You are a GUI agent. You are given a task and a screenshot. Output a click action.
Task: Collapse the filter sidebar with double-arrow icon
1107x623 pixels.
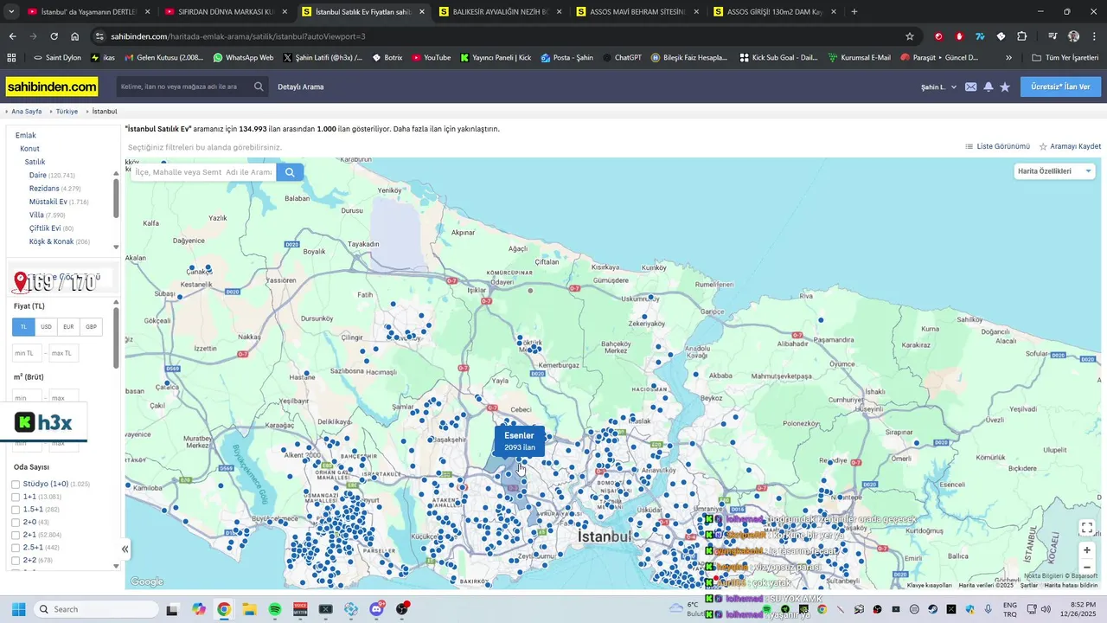click(125, 549)
